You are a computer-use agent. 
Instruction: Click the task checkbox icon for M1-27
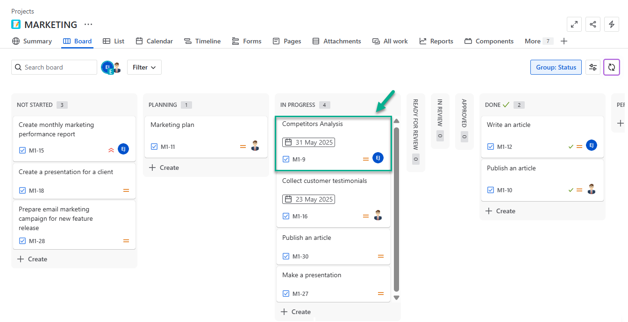click(286, 294)
